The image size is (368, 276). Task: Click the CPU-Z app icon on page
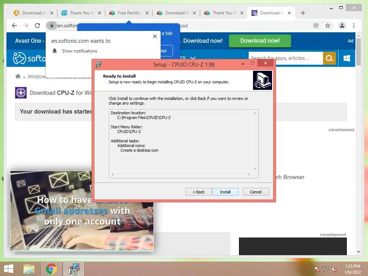tap(20, 92)
